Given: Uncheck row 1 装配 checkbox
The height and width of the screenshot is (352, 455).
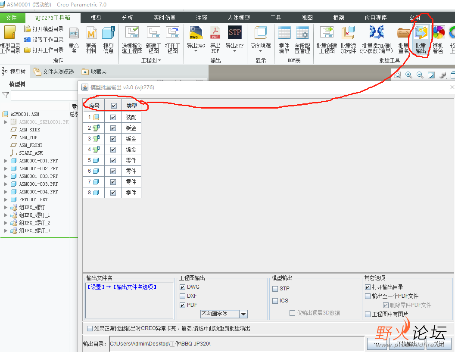Looking at the screenshot, I should pos(113,117).
